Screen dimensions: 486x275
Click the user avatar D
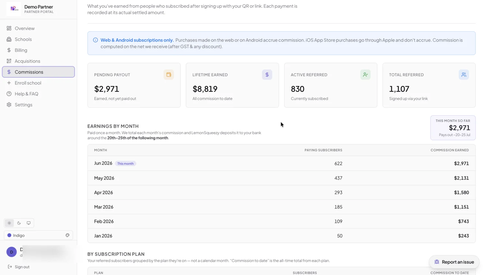12,252
